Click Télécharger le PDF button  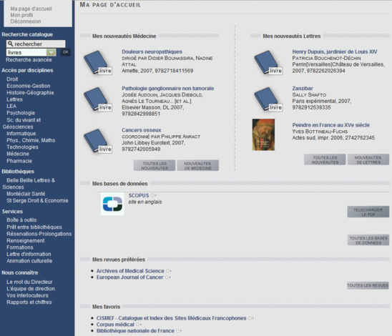click(368, 212)
